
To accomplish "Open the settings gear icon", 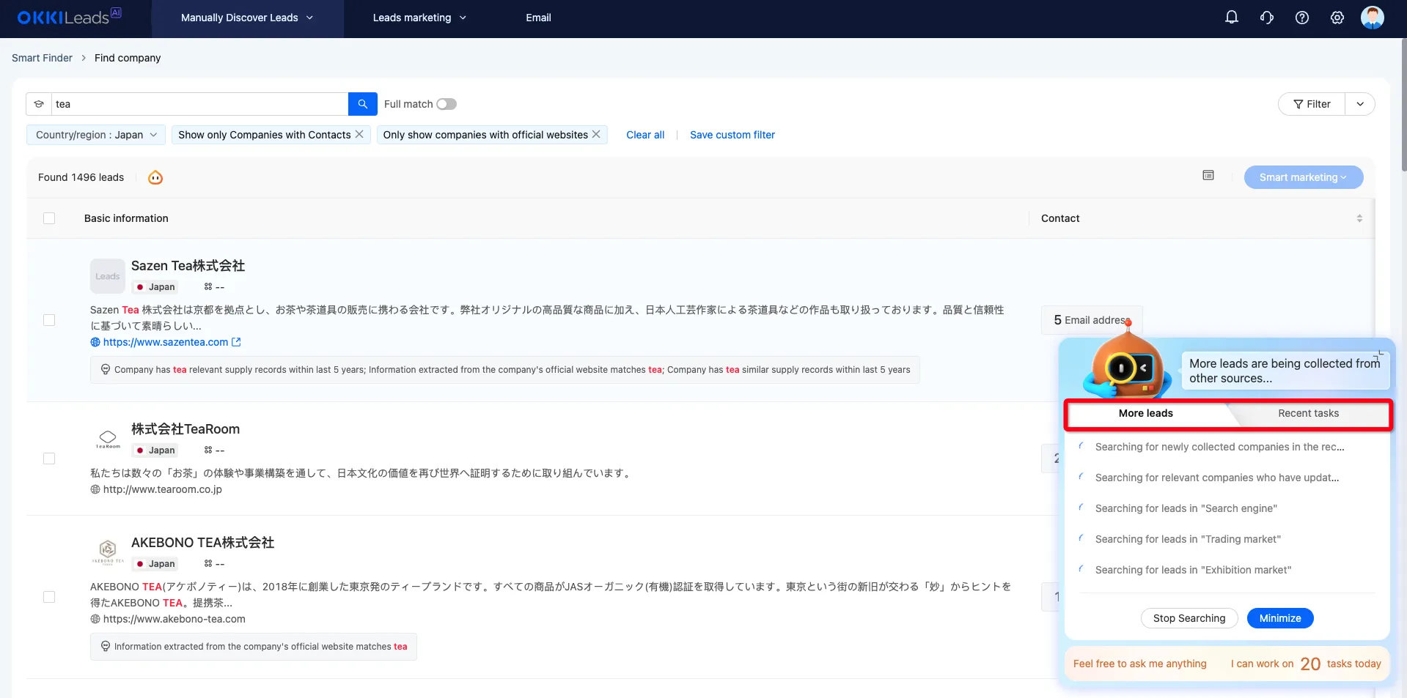I will point(1337,18).
